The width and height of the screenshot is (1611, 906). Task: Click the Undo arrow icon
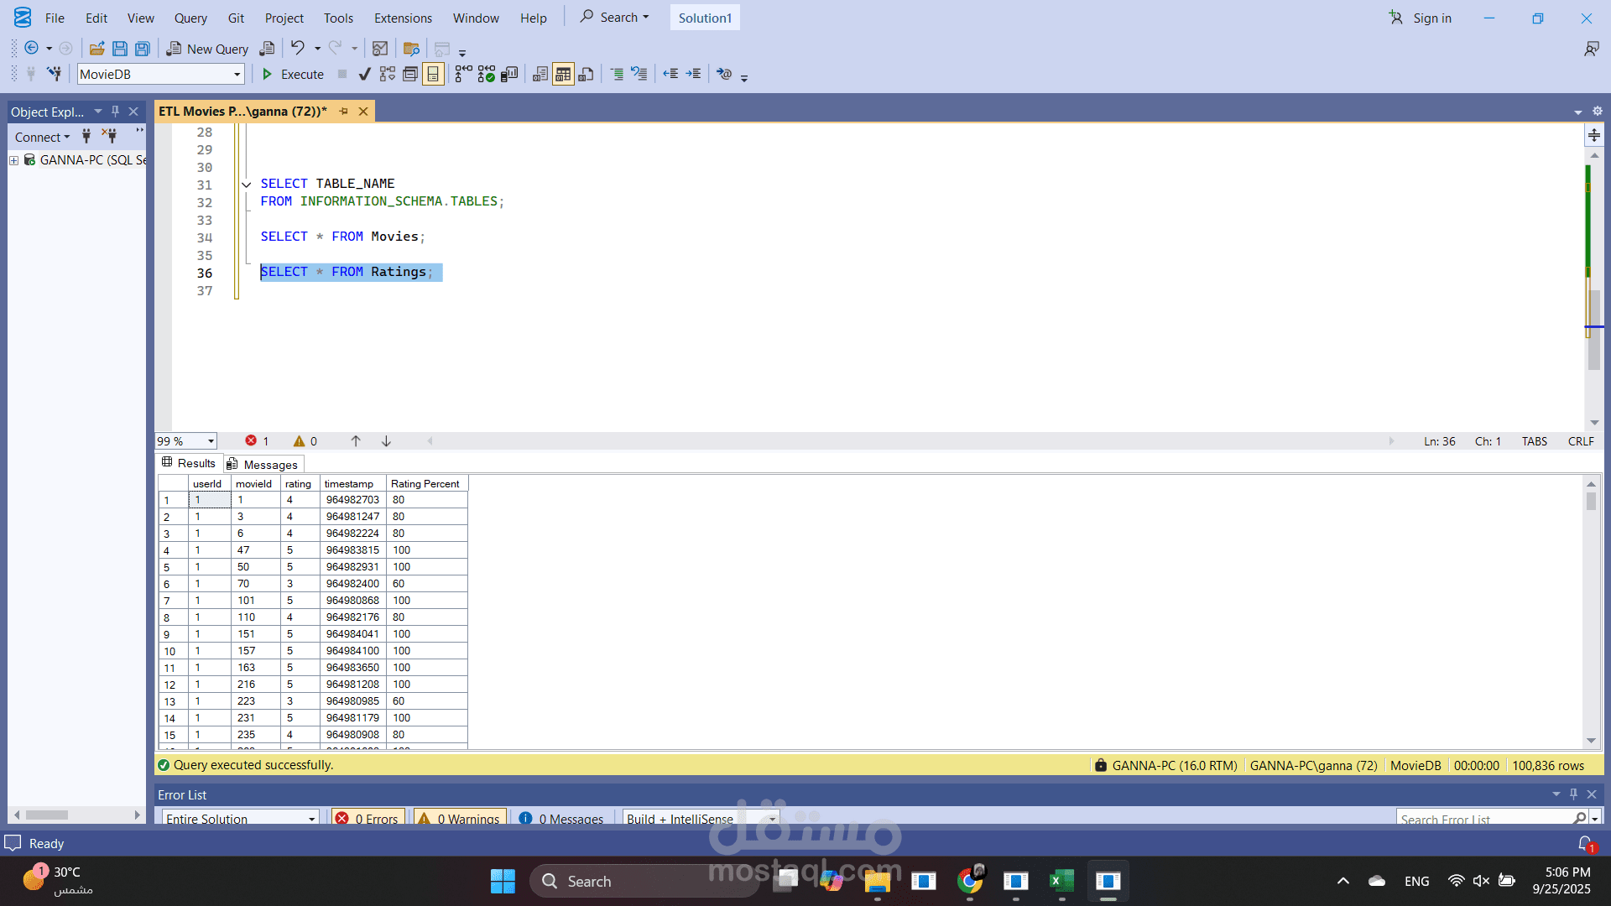[x=298, y=48]
